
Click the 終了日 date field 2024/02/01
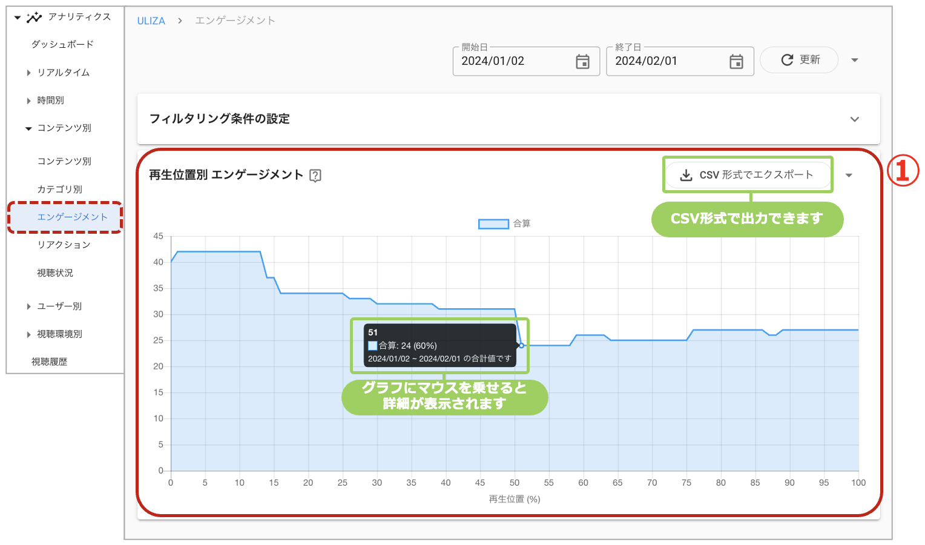pyautogui.click(x=680, y=61)
